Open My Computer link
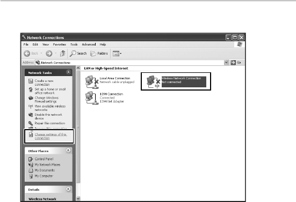 [x=44, y=176]
